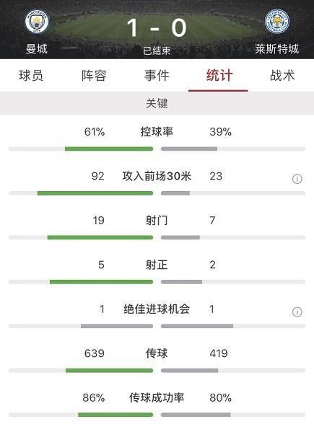314x424 pixels.
Task: Tap the 曼城 team name
Action: [x=37, y=49]
